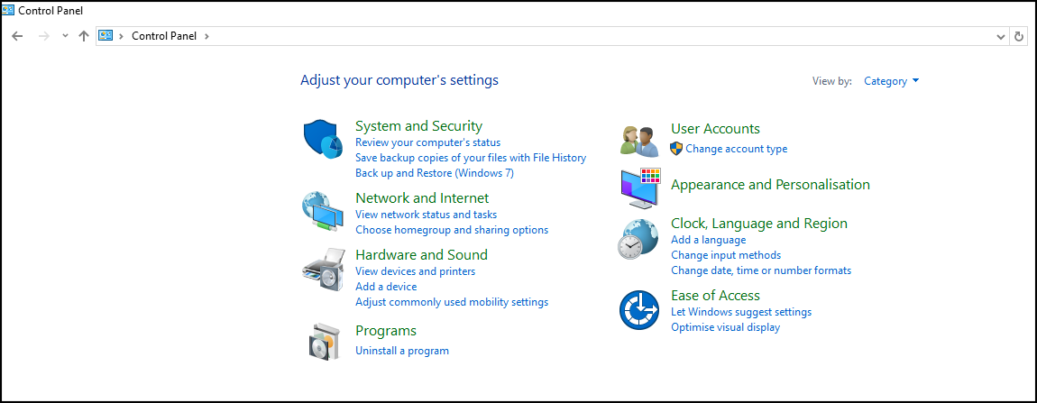The width and height of the screenshot is (1037, 403).
Task: Open Save backup copies with File History
Action: pos(471,158)
